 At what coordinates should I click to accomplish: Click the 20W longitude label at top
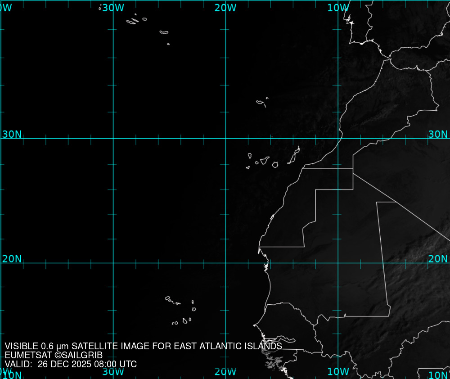225,8
